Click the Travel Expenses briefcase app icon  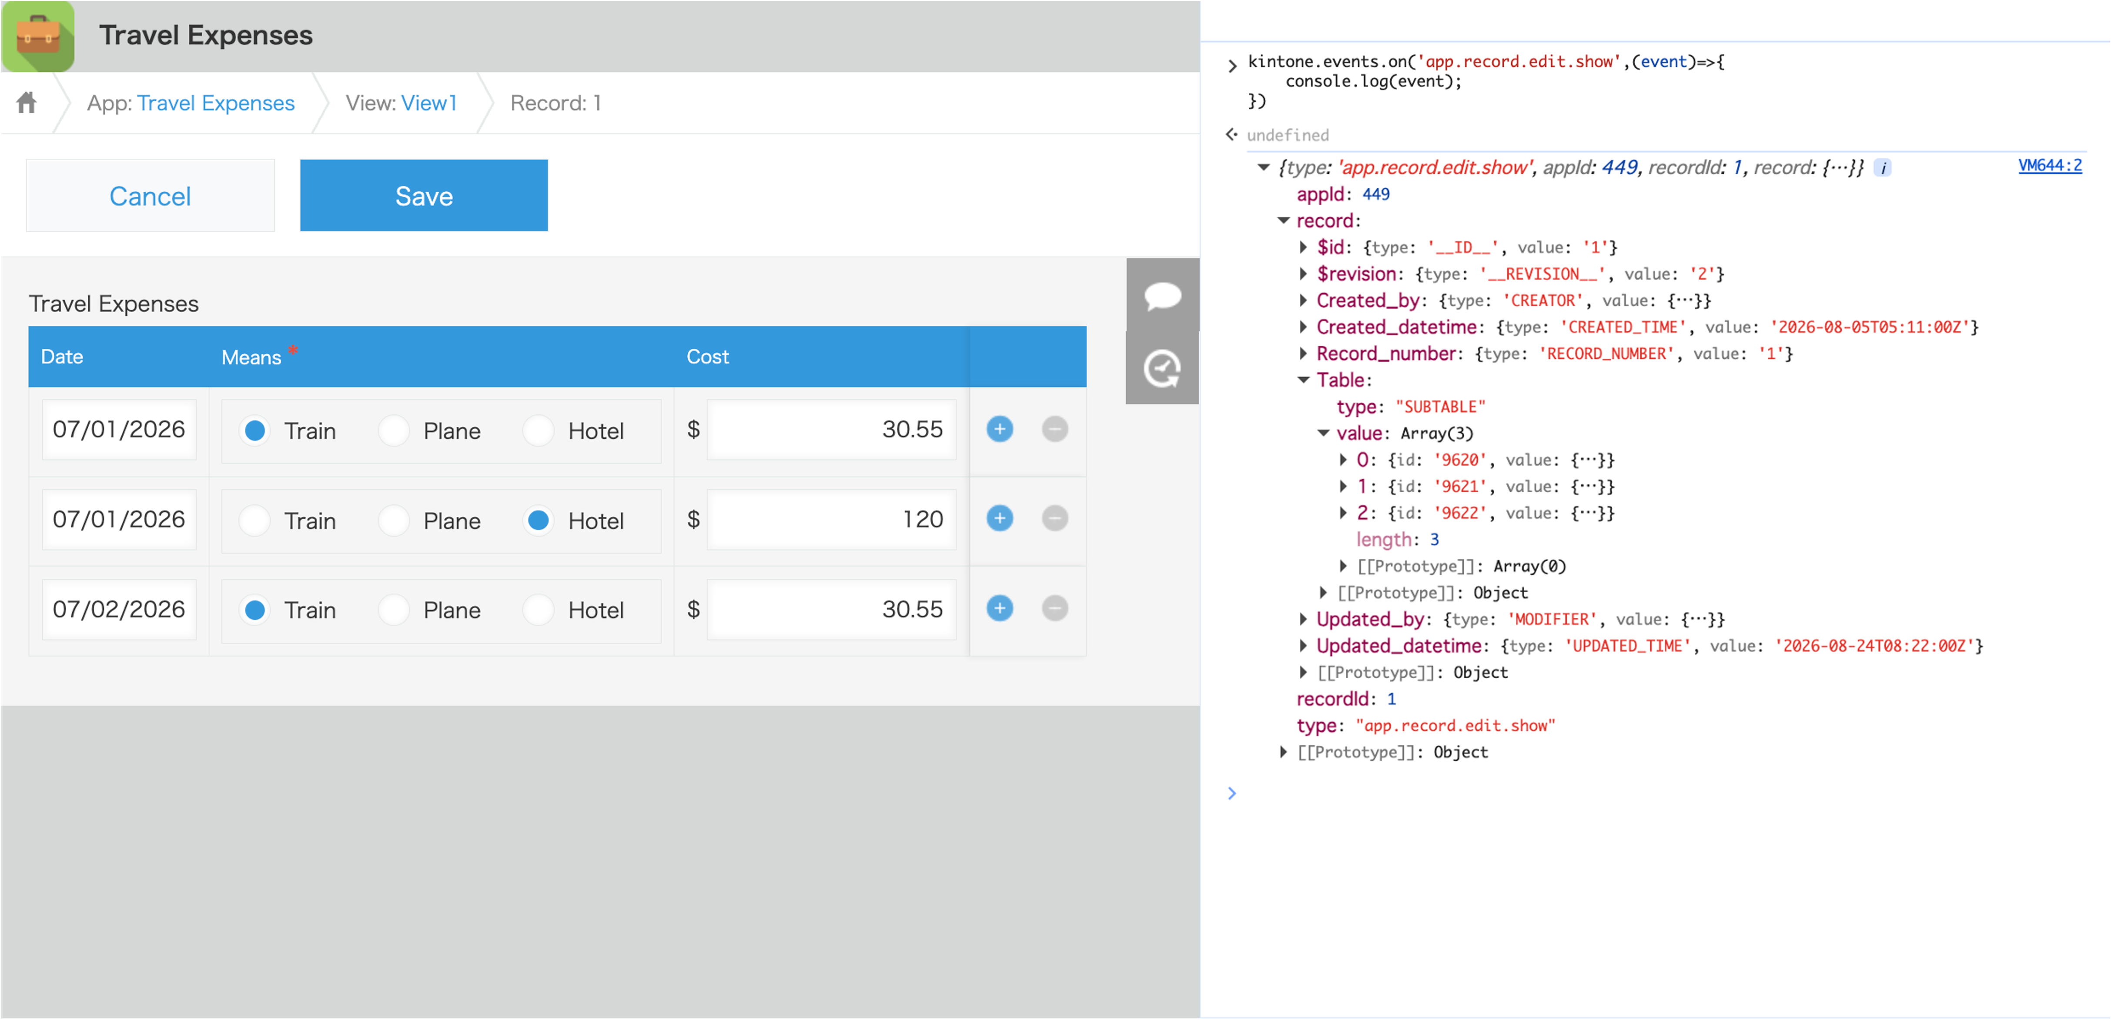point(38,36)
